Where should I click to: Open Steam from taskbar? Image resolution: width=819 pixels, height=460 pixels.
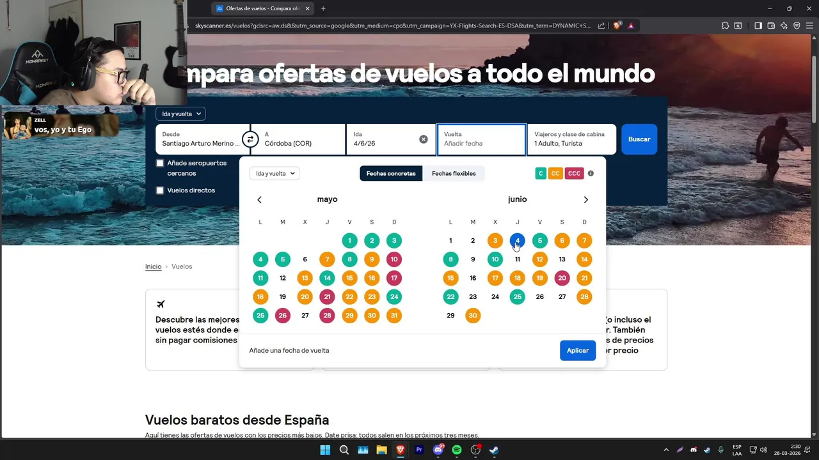pyautogui.click(x=495, y=450)
